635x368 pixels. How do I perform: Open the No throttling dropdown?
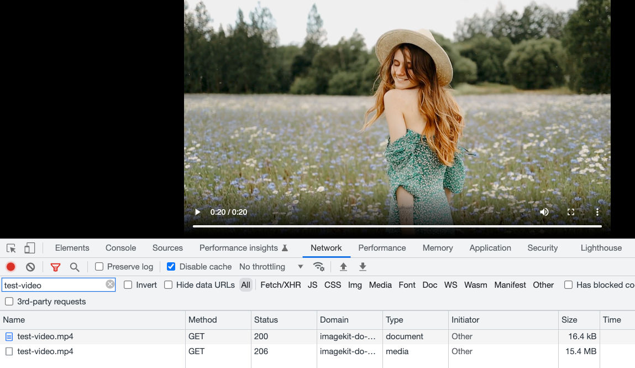[x=271, y=267]
